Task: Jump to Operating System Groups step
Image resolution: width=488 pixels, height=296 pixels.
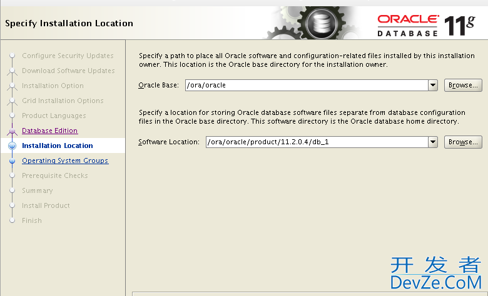Action: click(65, 160)
